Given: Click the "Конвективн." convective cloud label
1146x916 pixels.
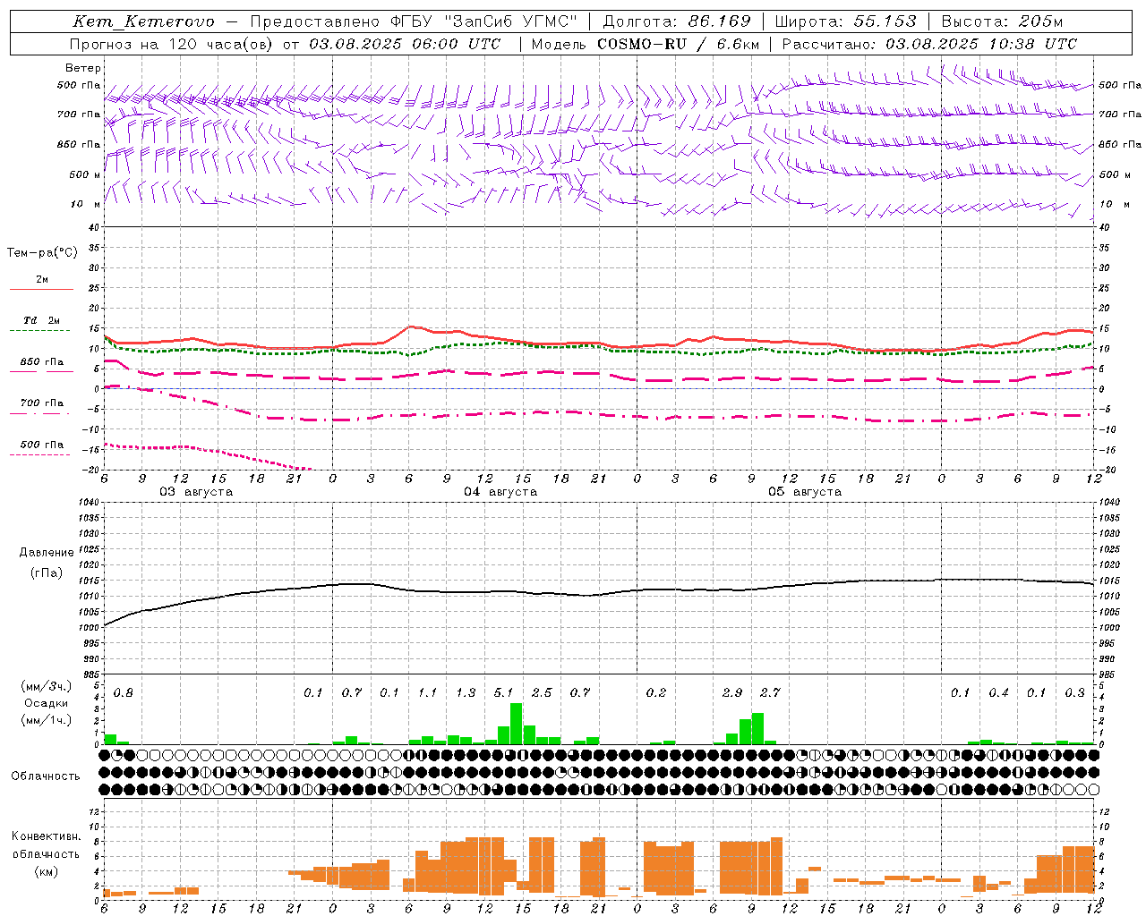Looking at the screenshot, I should pyautogui.click(x=46, y=836).
